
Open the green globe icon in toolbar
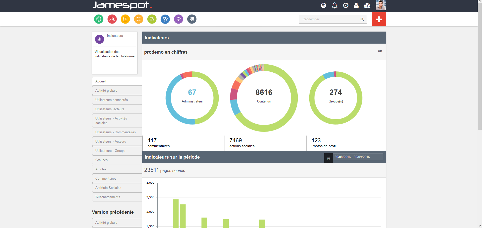[99, 19]
